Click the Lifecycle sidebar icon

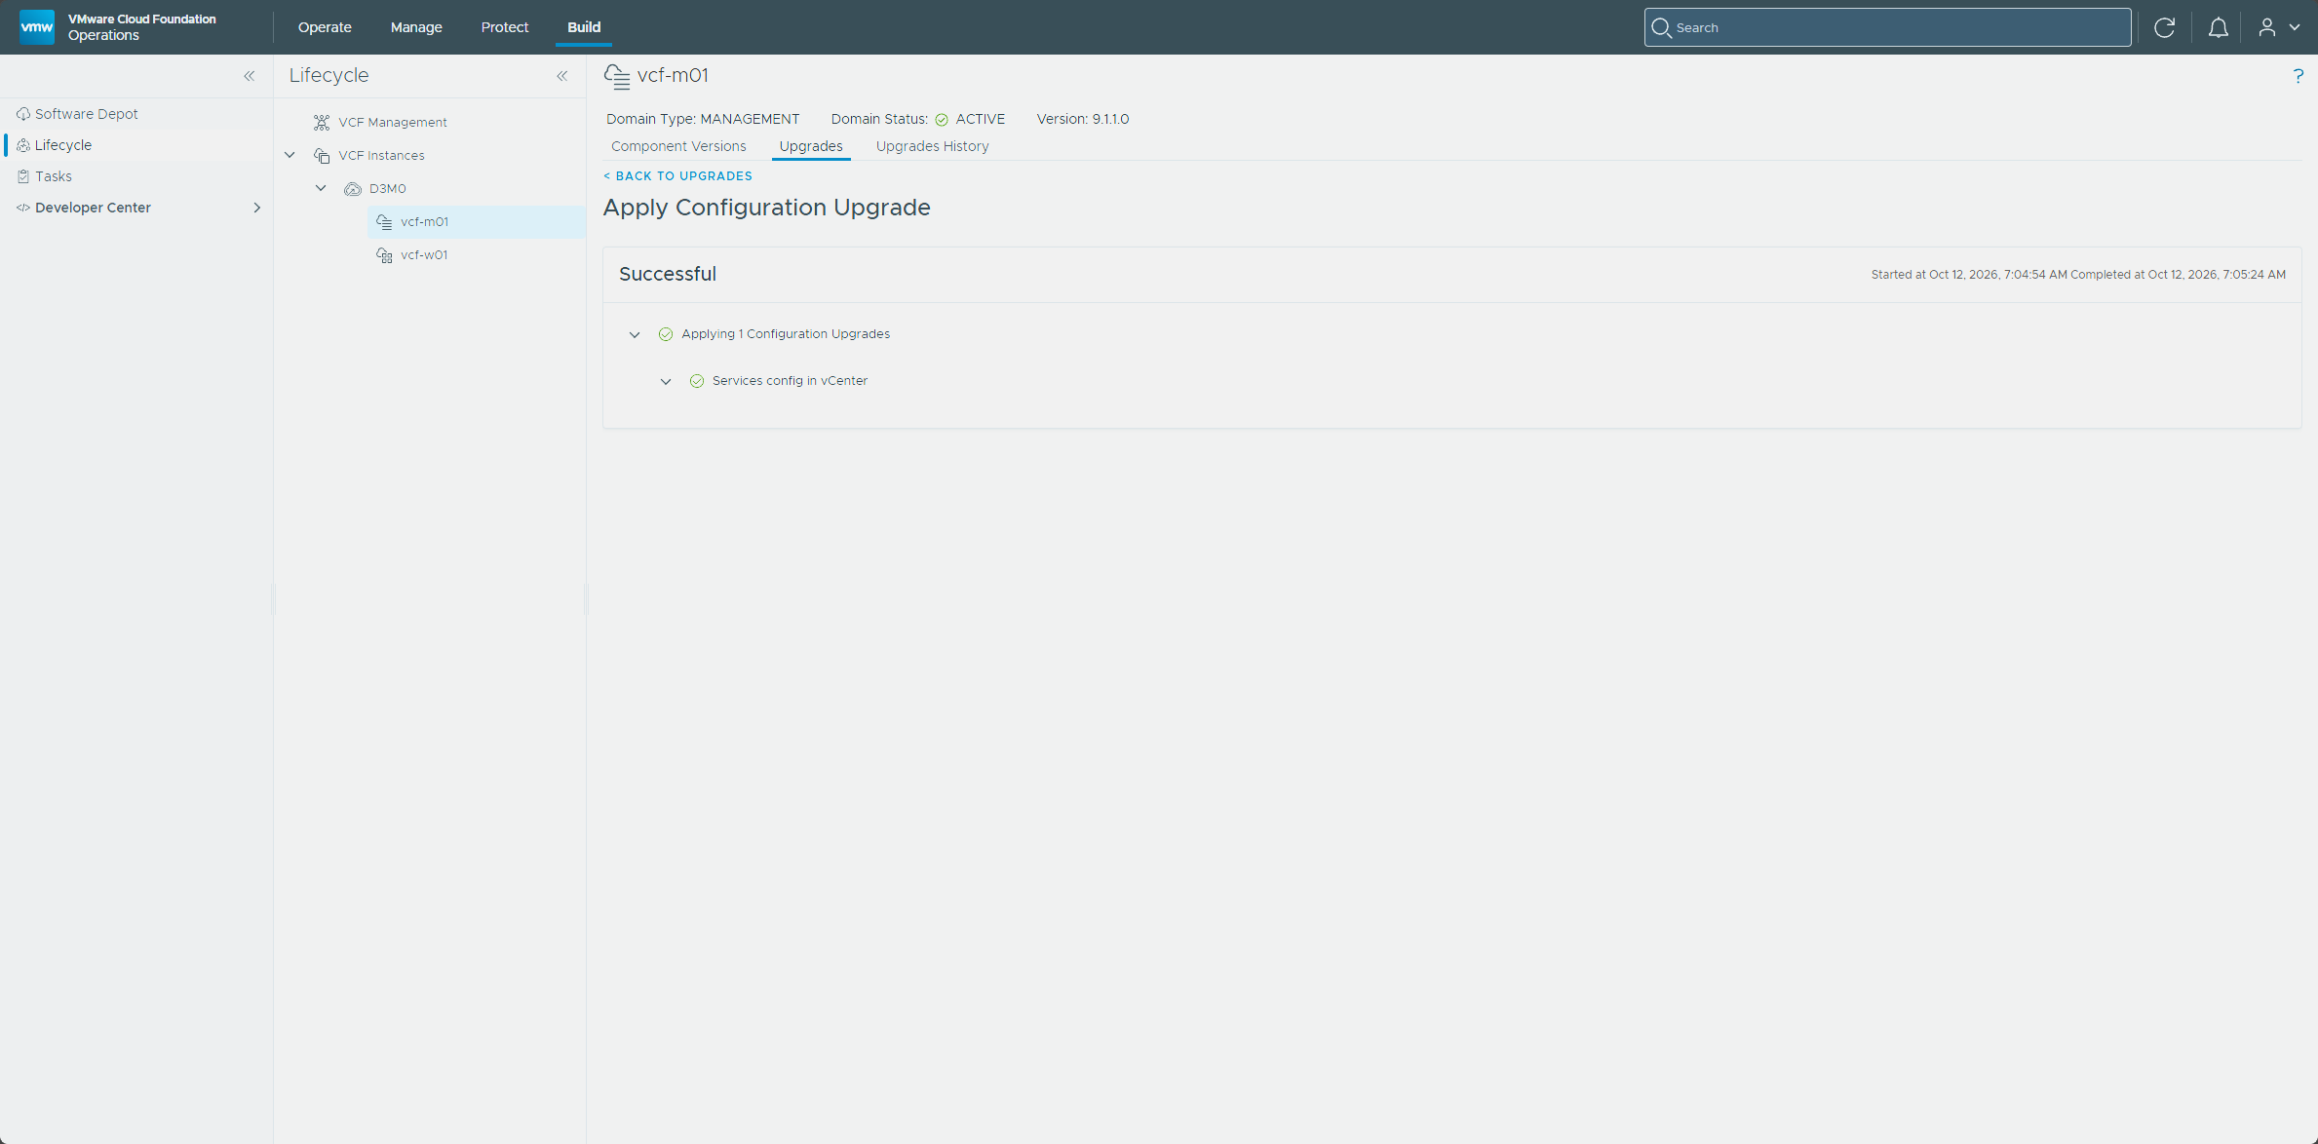tap(23, 145)
